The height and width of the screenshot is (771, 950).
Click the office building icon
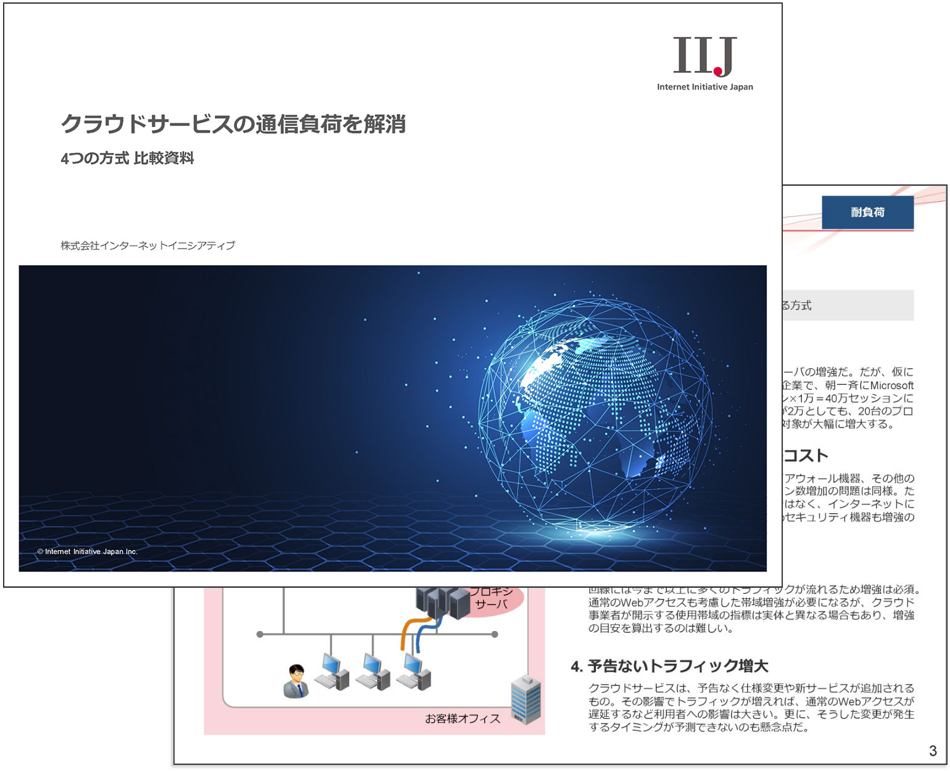526,699
